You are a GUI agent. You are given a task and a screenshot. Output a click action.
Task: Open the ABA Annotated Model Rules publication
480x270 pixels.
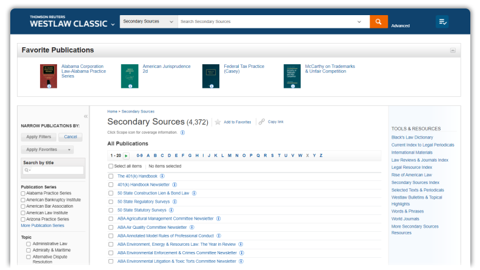165,235
